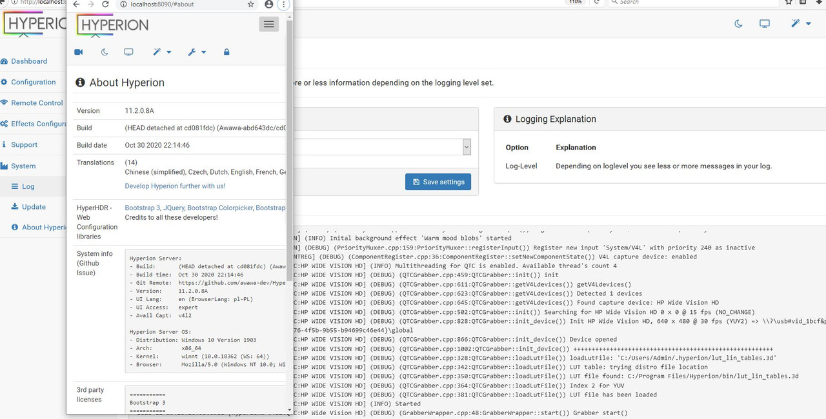Image resolution: width=826 pixels, height=419 pixels.
Task: Open Support in the background sidebar
Action: click(x=25, y=145)
